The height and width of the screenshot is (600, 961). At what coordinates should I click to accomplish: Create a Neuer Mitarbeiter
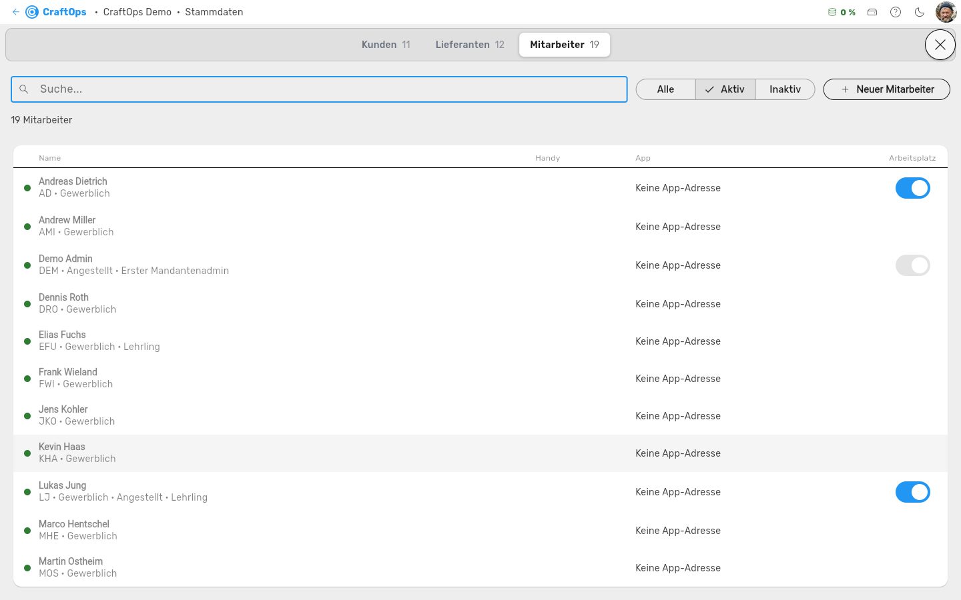[x=886, y=89]
